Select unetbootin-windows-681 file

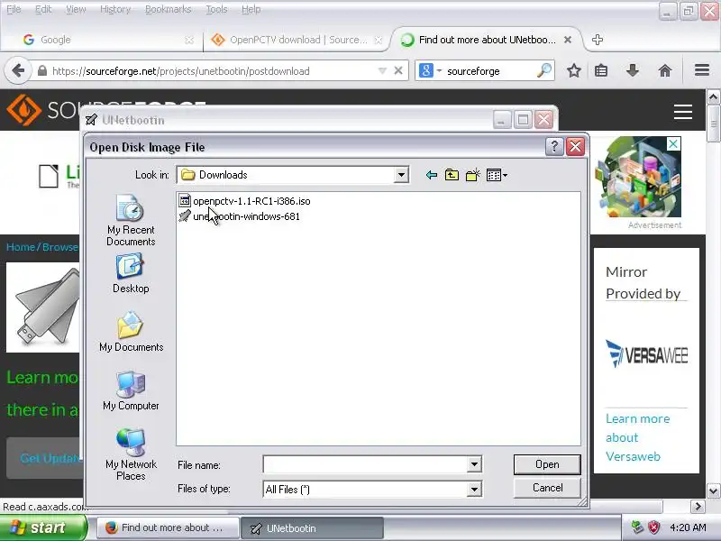click(239, 216)
